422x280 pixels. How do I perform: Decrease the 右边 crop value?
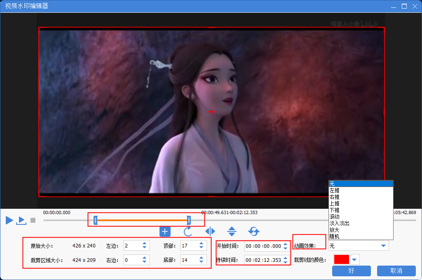click(145, 262)
